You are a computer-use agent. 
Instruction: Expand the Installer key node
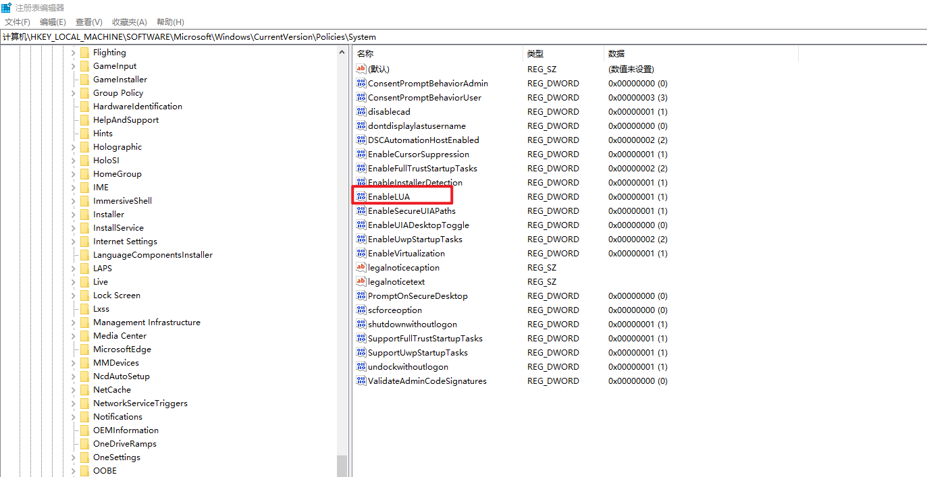(x=73, y=215)
